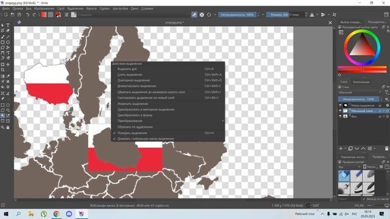Open the dropdown arrow next to add layer
This screenshot has width=390, height=219.
point(346,148)
